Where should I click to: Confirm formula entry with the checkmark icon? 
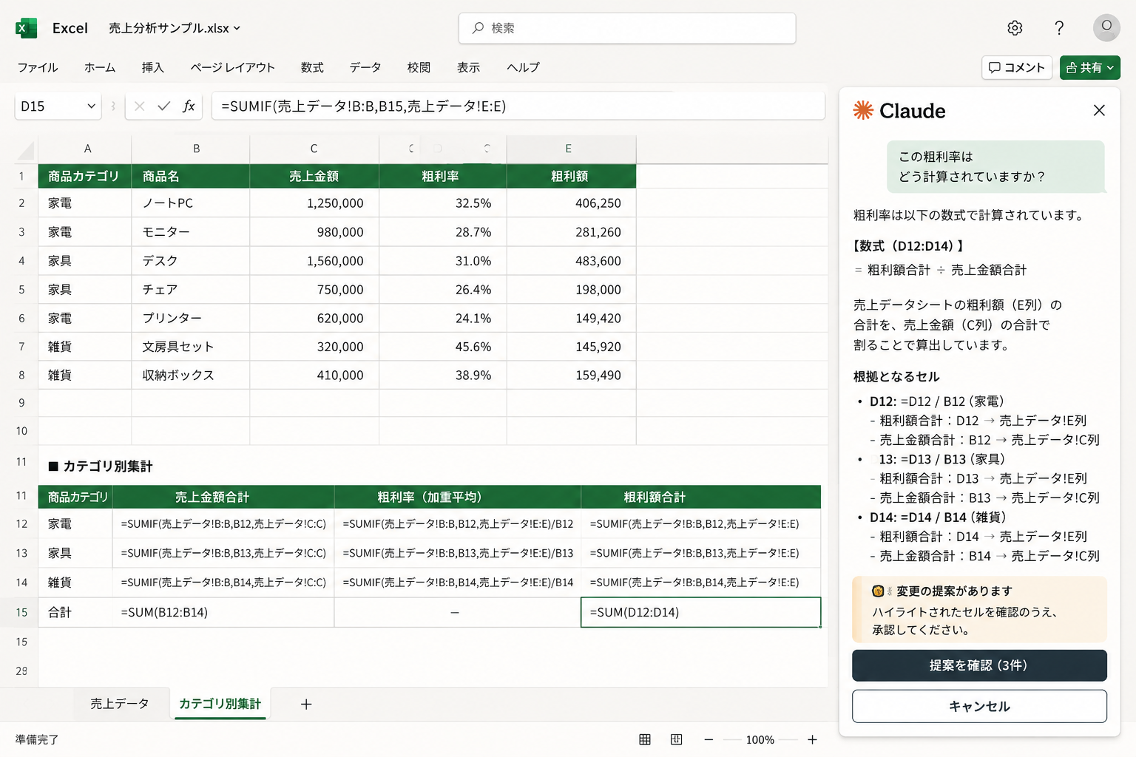tap(163, 106)
